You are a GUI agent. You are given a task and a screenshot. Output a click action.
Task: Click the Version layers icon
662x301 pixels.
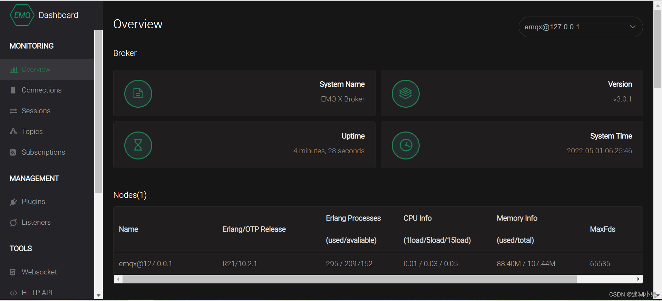coord(406,94)
